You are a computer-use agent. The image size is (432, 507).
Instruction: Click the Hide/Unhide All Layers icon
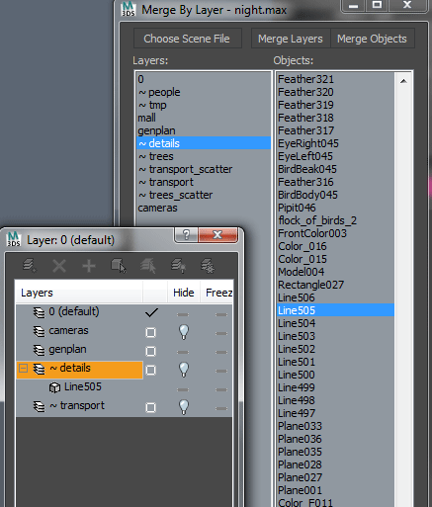178,266
